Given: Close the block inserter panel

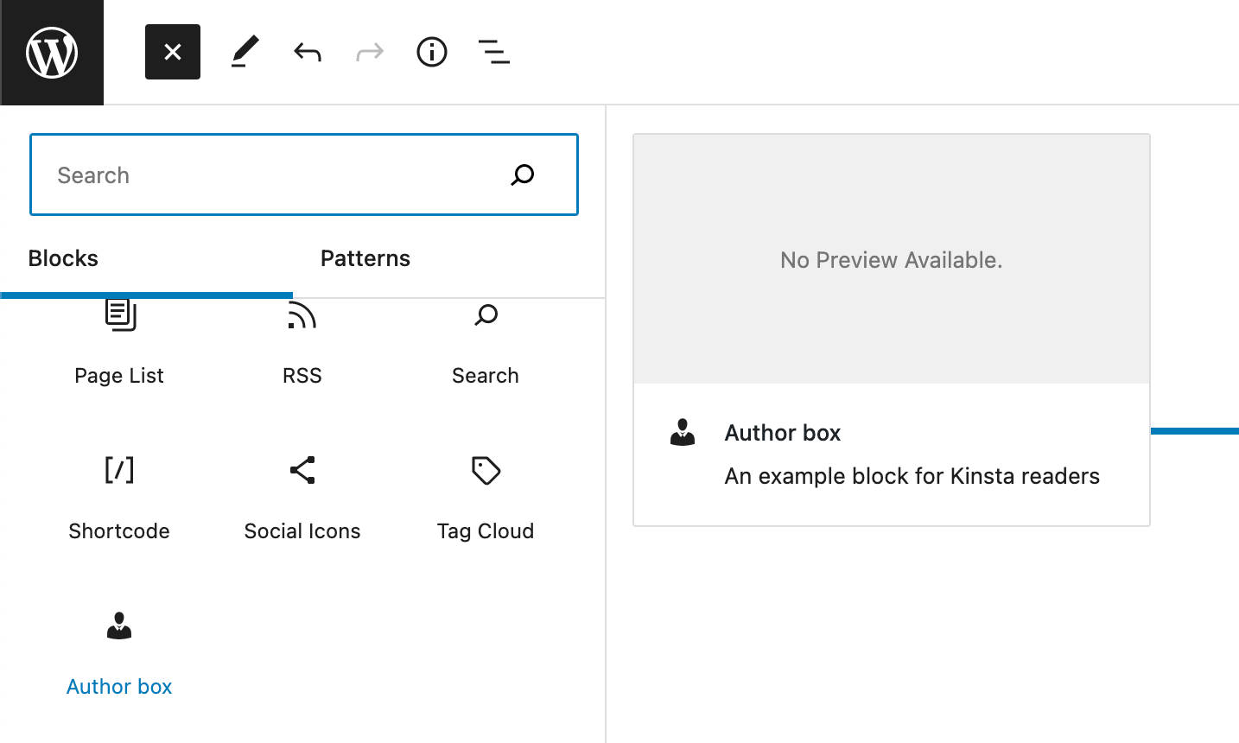Looking at the screenshot, I should (x=172, y=52).
